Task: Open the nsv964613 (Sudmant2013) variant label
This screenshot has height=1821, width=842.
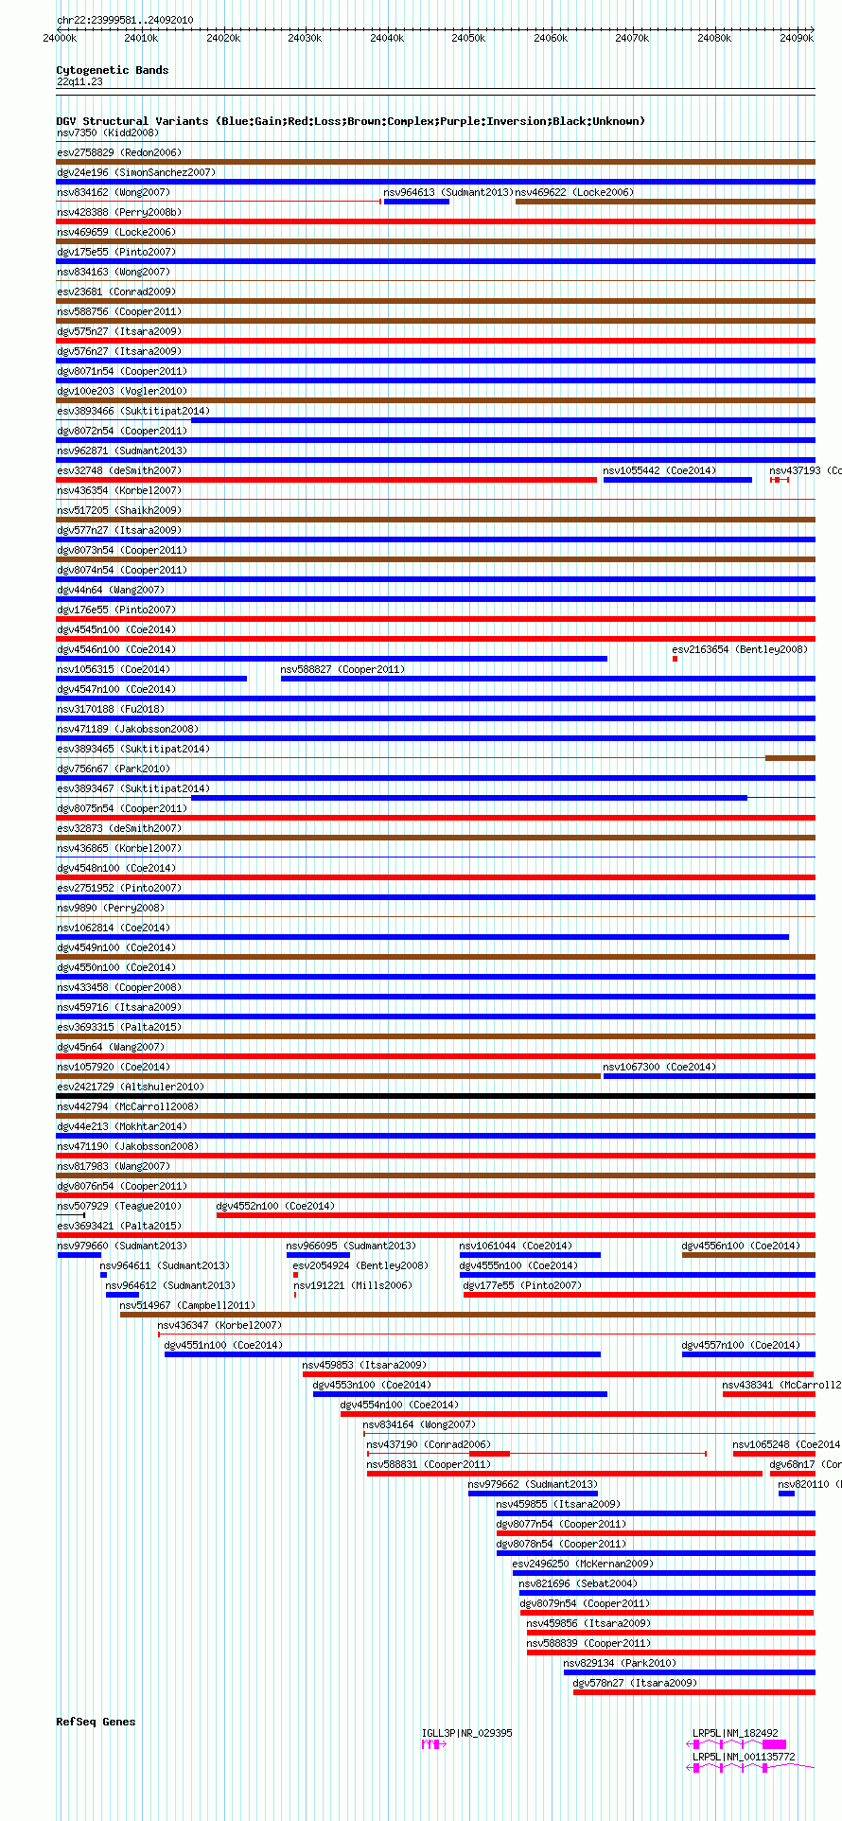Action: pyautogui.click(x=448, y=192)
